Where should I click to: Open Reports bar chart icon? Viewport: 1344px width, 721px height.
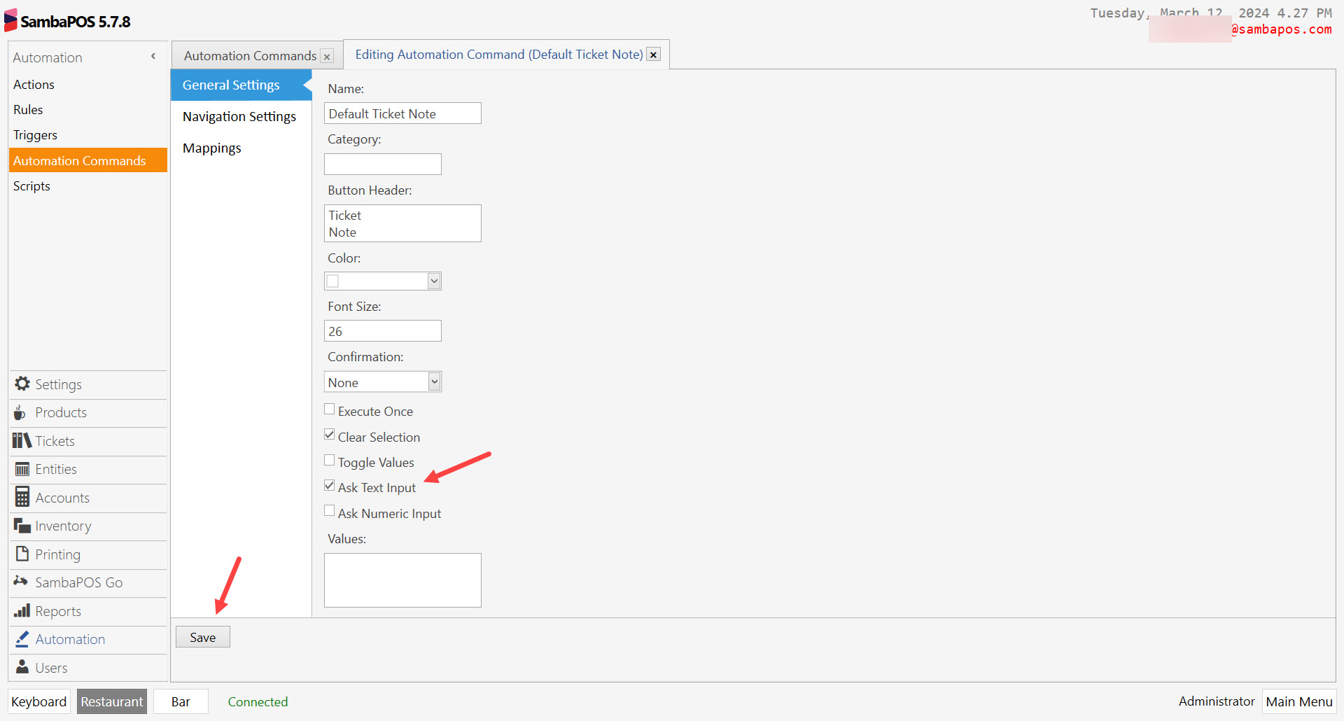point(22,611)
